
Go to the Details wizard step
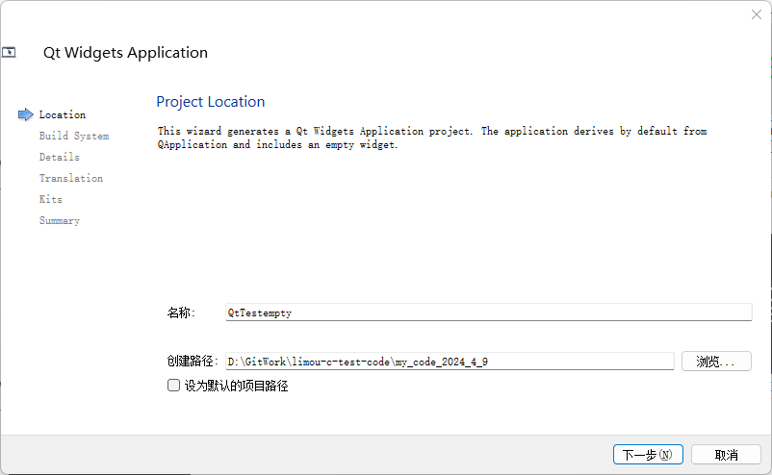click(x=60, y=157)
